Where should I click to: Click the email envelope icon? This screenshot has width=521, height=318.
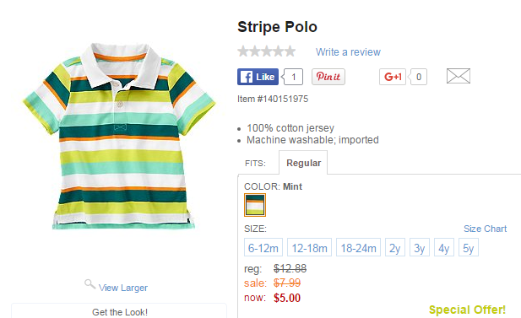(x=459, y=76)
